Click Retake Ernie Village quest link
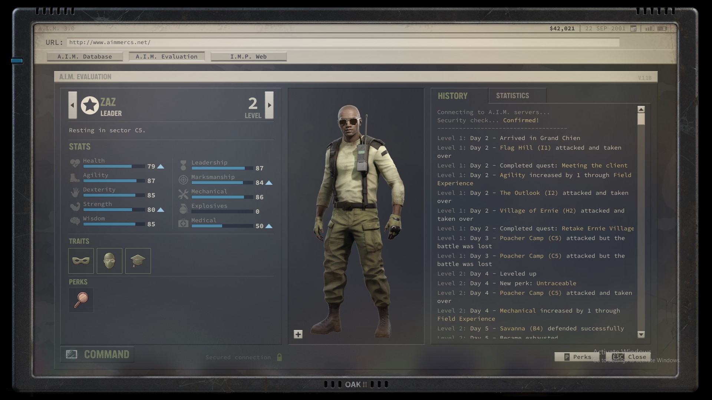Viewport: 712px width, 400px height. click(598, 229)
